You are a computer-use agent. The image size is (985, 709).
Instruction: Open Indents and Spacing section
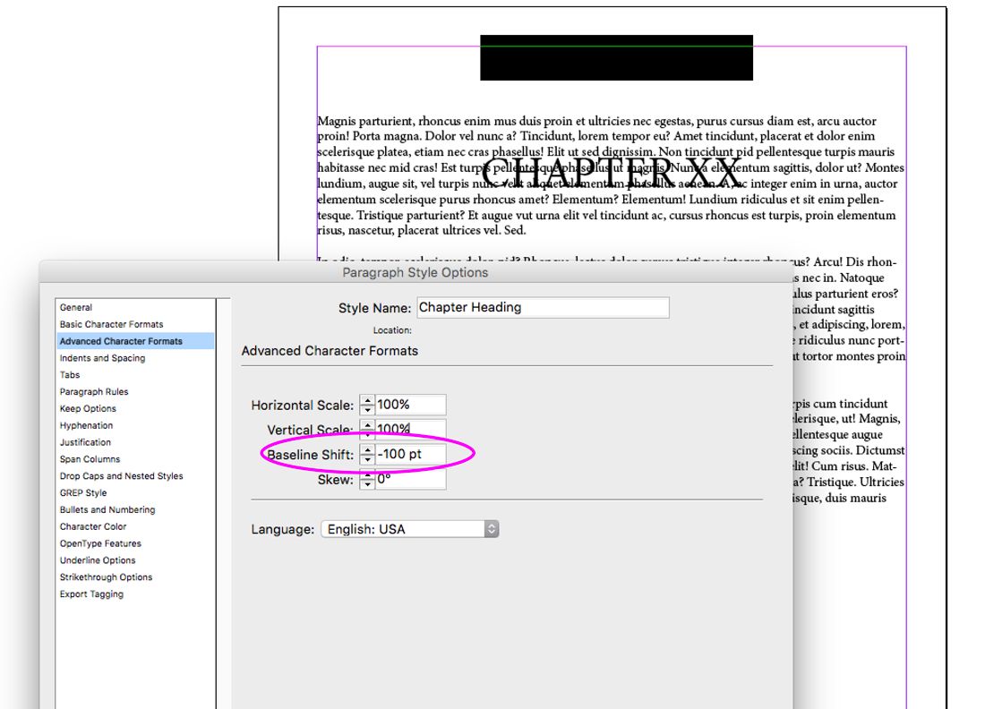click(x=102, y=358)
